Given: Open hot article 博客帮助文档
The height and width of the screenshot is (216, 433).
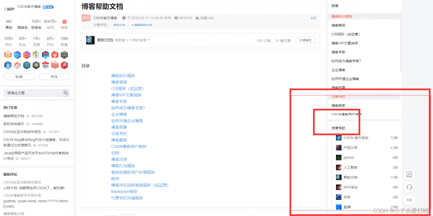Looking at the screenshot, I should tap(14, 116).
